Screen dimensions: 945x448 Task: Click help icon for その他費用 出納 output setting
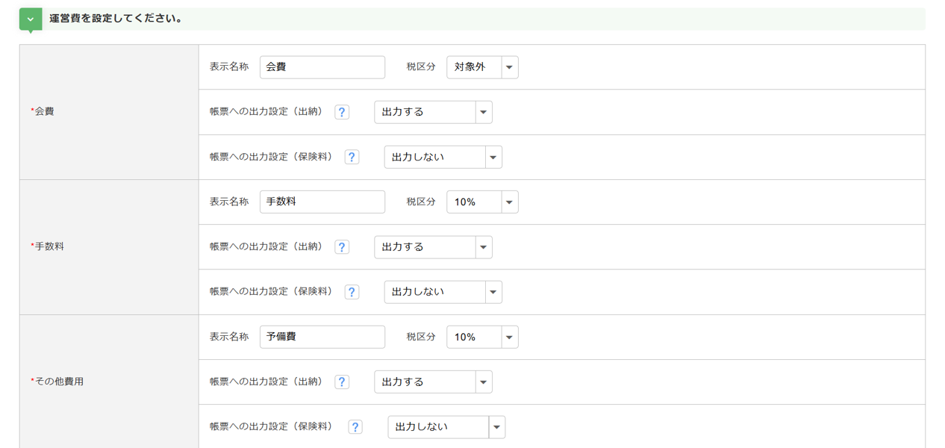(x=342, y=382)
